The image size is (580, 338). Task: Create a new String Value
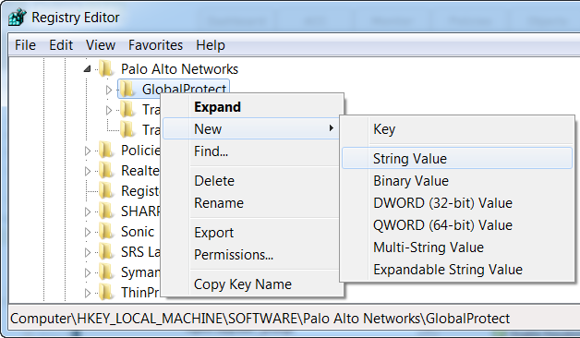click(x=457, y=159)
